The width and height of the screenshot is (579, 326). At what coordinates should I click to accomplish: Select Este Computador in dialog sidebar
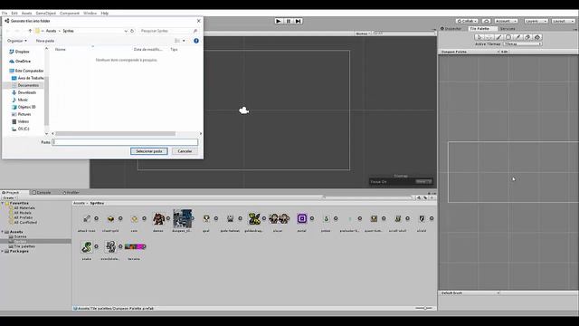point(26,71)
